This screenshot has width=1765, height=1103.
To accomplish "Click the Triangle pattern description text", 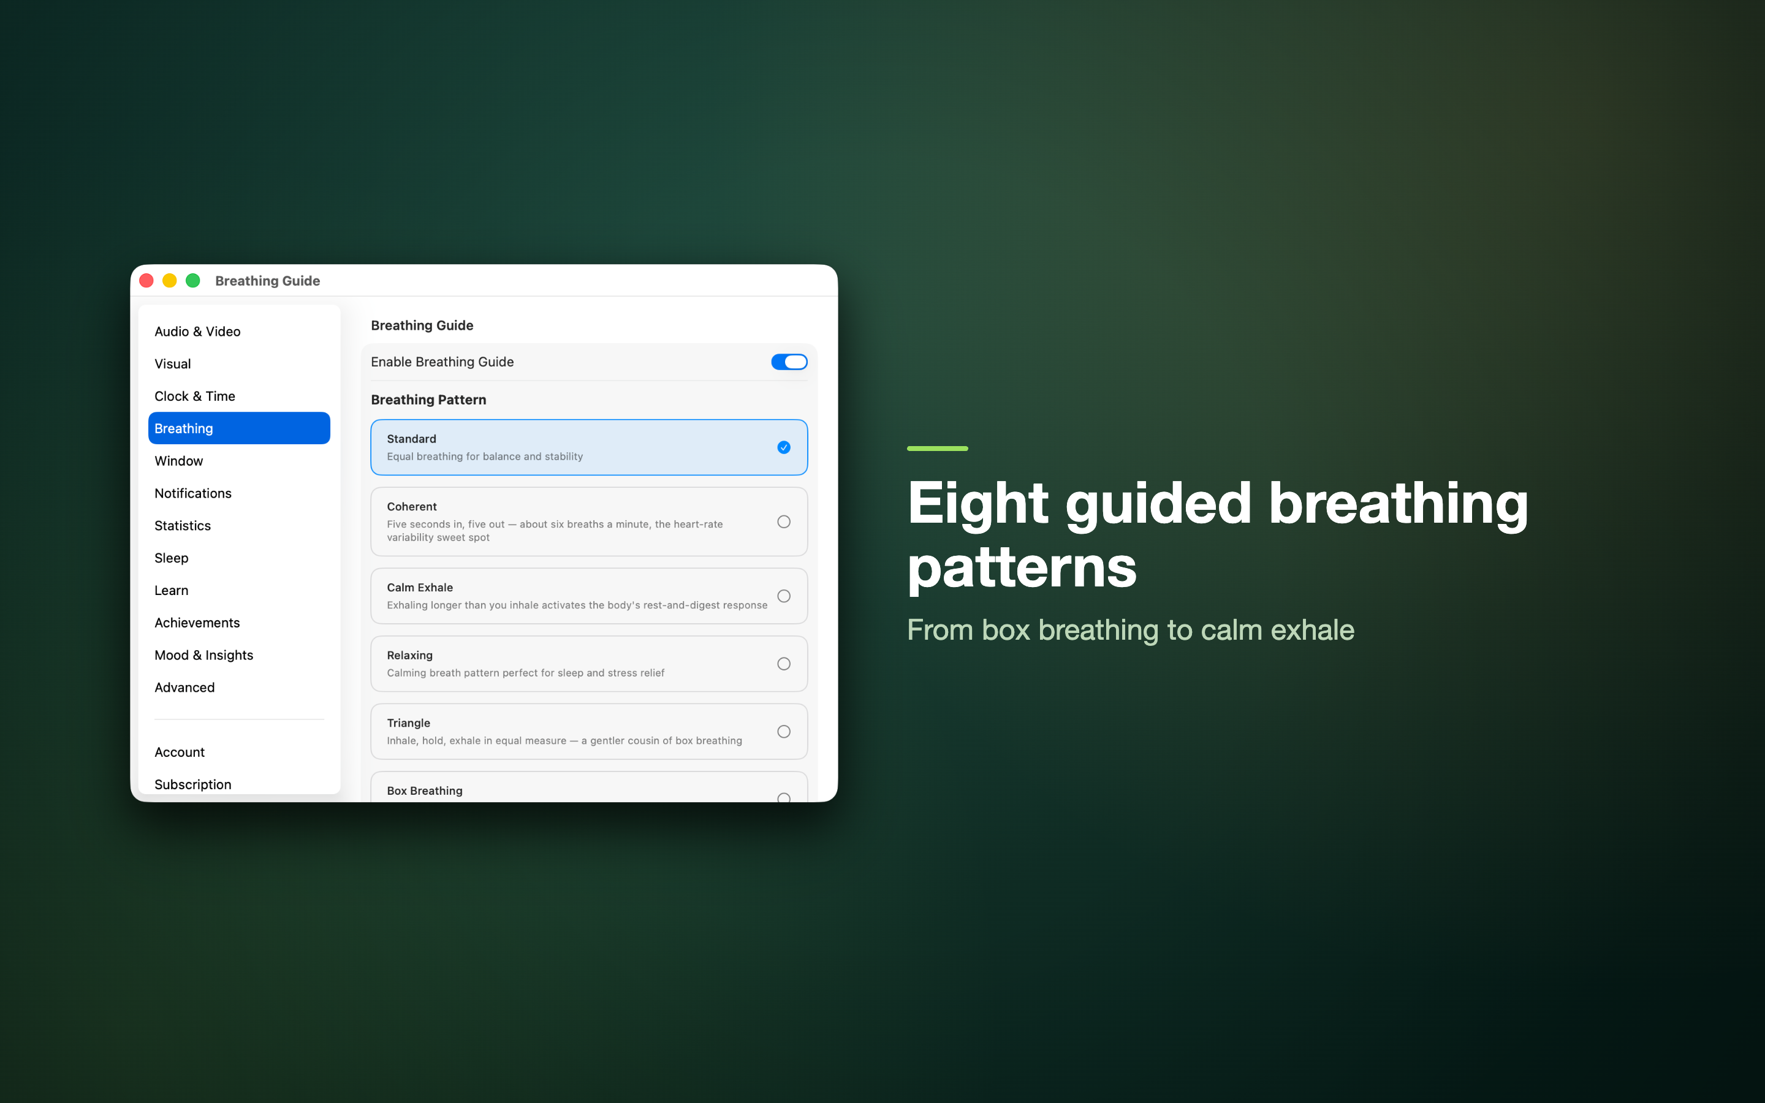I will (564, 740).
